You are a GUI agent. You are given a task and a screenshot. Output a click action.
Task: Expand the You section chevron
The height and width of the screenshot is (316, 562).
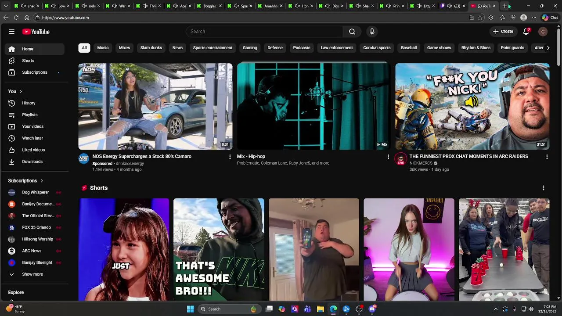click(21, 91)
